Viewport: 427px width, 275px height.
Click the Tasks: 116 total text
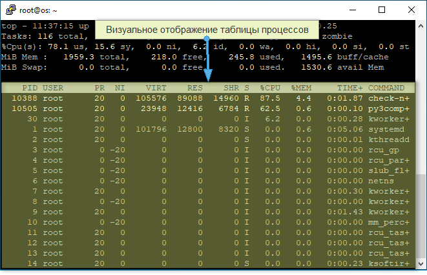(x=45, y=36)
